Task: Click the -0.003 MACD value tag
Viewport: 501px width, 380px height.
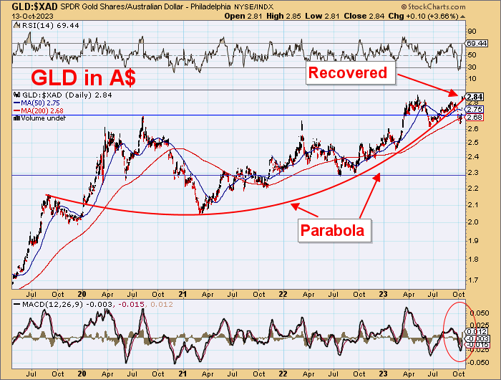Action: tap(477, 338)
